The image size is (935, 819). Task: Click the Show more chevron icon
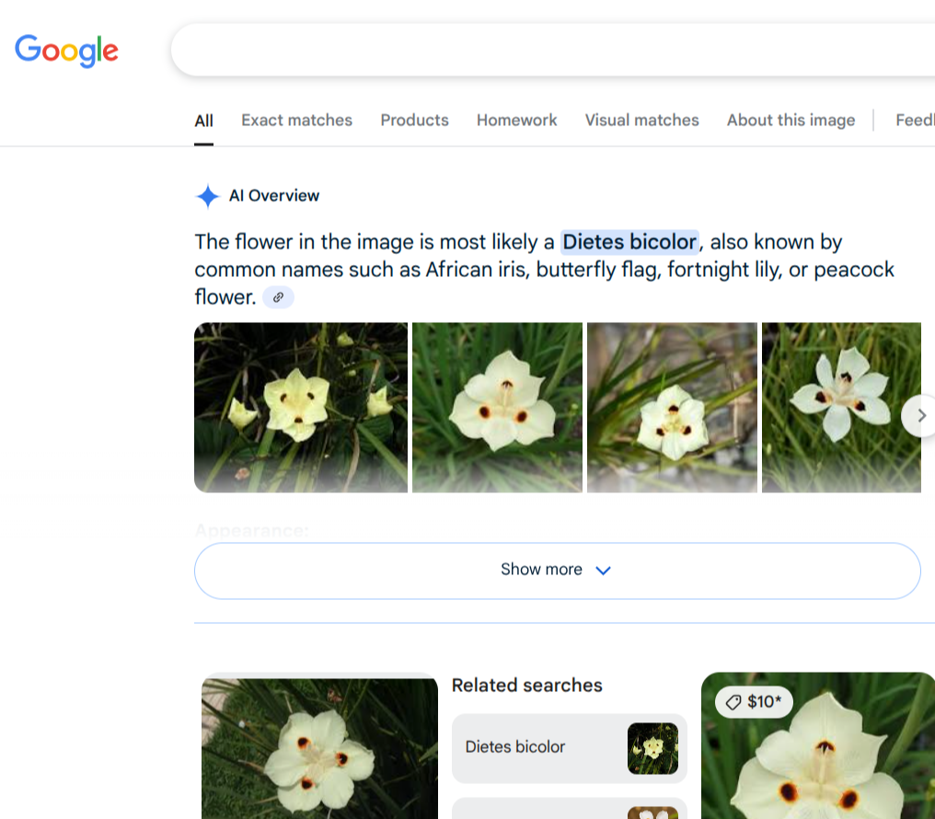pyautogui.click(x=604, y=571)
